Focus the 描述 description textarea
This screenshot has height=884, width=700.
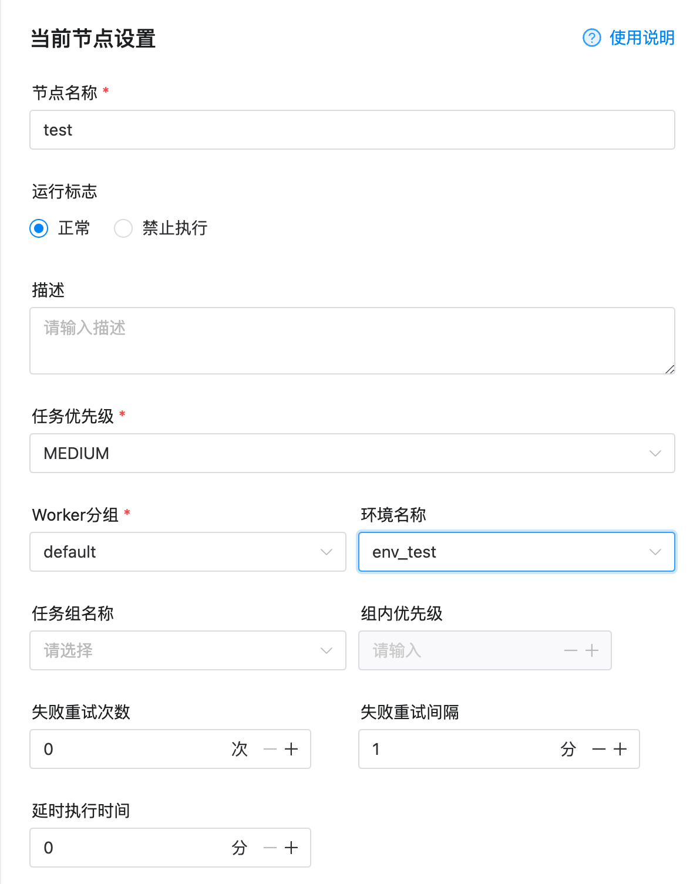point(352,340)
